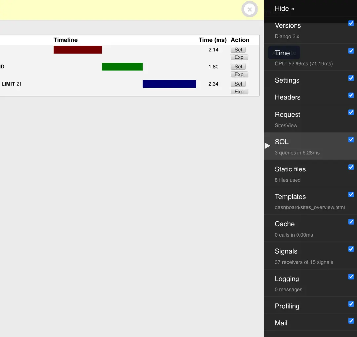Open the Signals panel
The height and width of the screenshot is (337, 357).
tap(286, 251)
